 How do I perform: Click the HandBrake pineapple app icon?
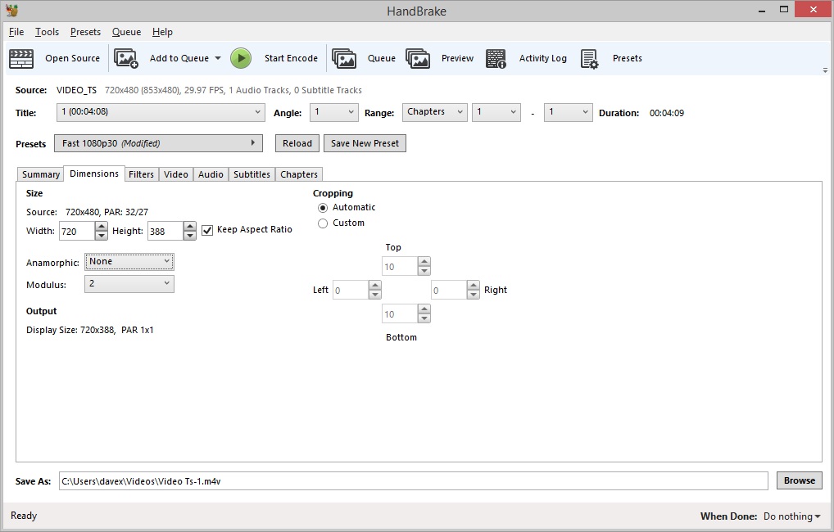(11, 10)
